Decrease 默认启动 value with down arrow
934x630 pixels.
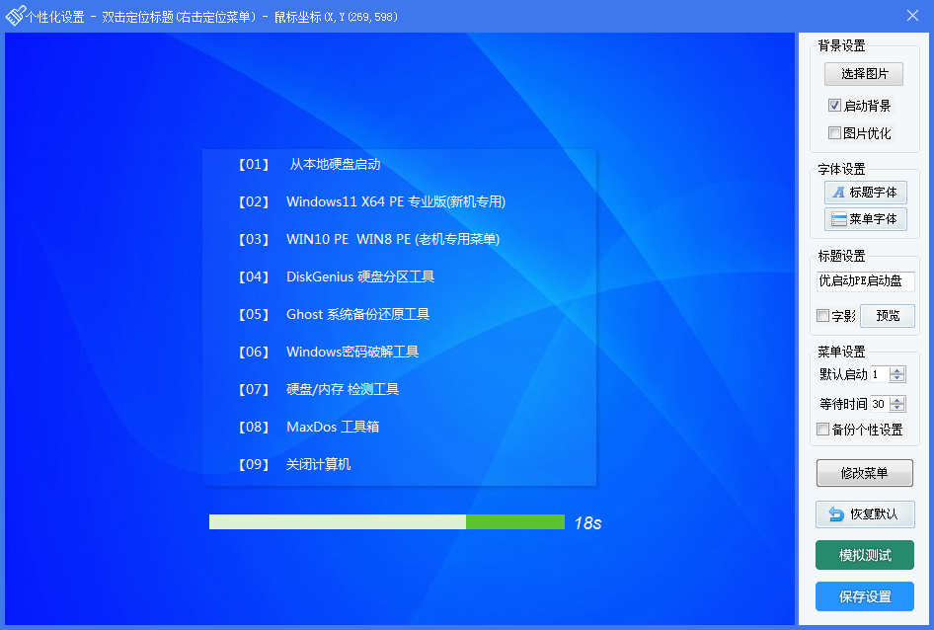pyautogui.click(x=897, y=378)
